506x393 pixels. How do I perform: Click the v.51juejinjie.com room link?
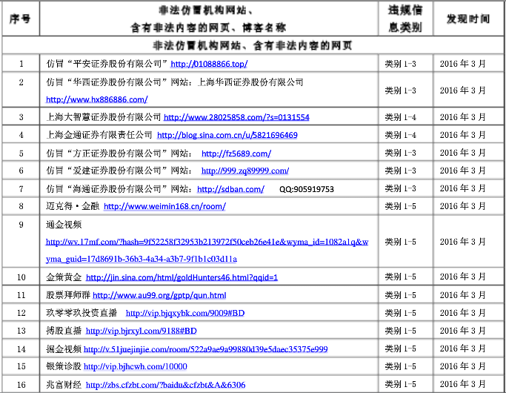tap(205, 349)
